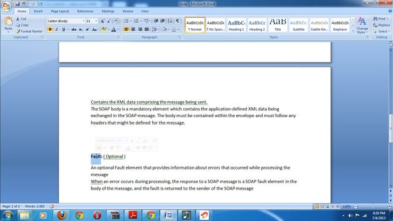
Task: Apply font color red A
Action: (114, 29)
